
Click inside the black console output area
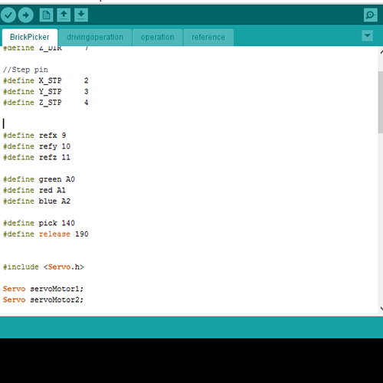point(191,361)
